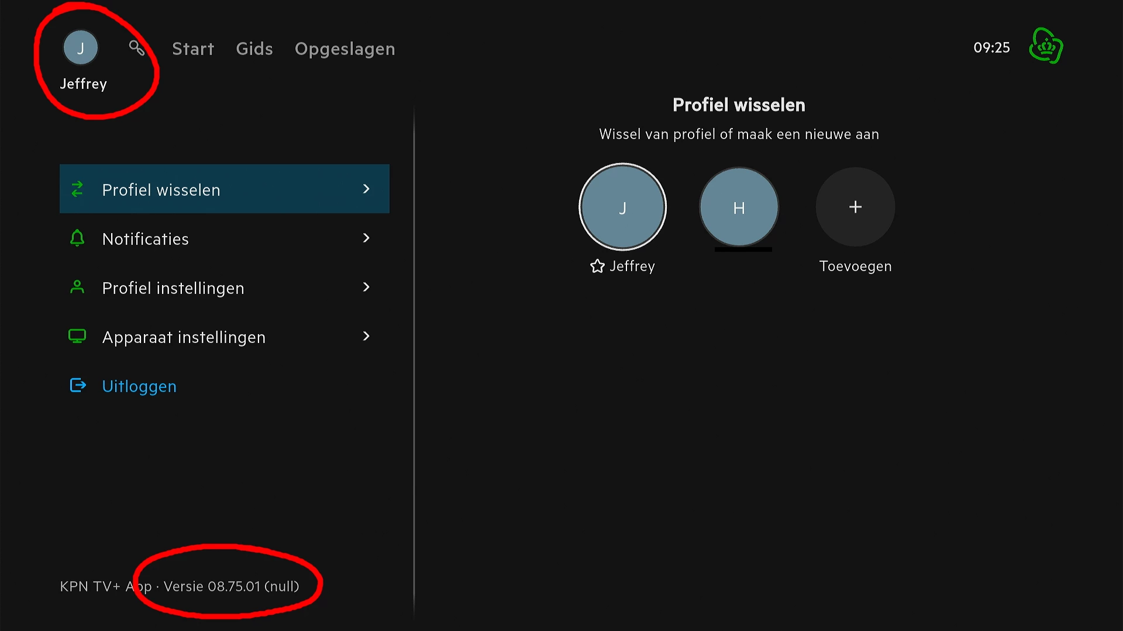
Task: Click the Uitloggen link
Action: point(139,386)
